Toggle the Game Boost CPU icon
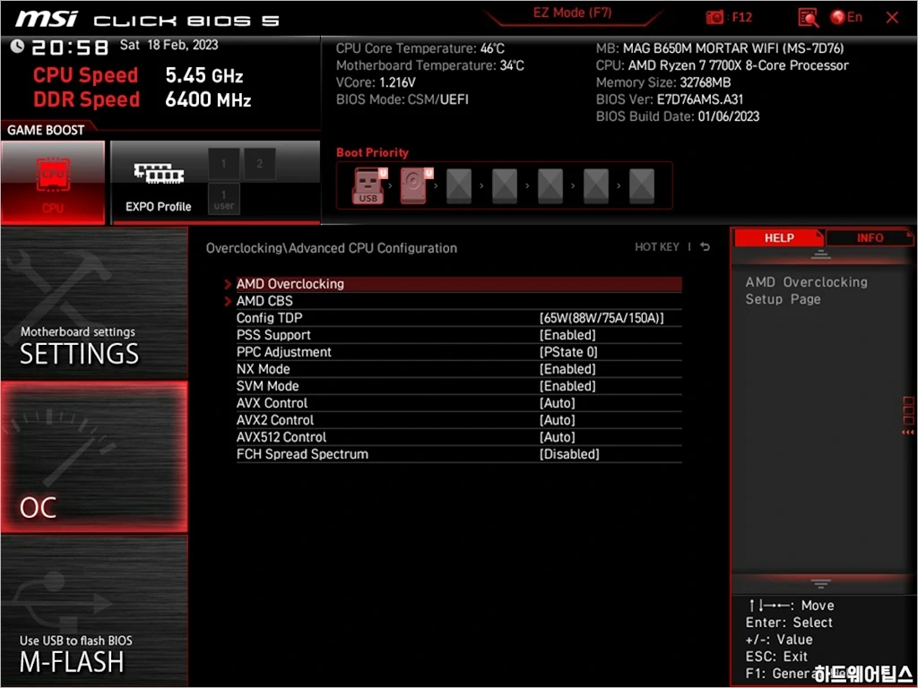 (53, 183)
